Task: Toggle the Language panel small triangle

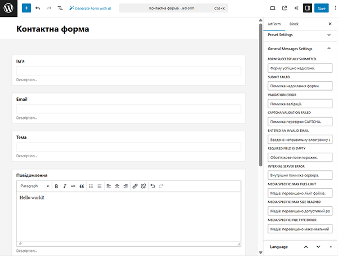Action: coord(331,247)
